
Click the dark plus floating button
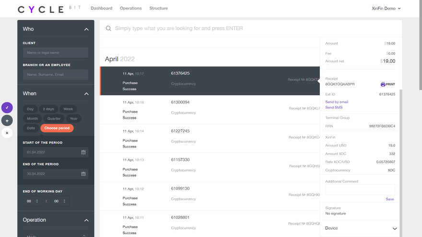pyautogui.click(x=7, y=121)
